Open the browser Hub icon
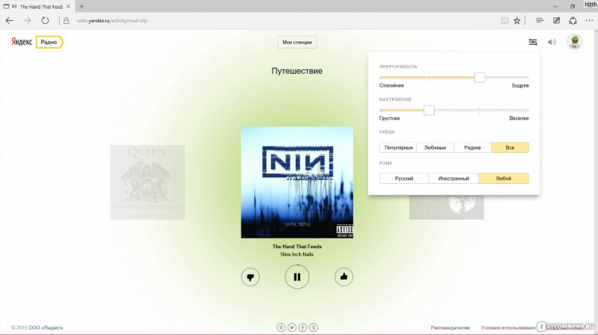 click(539, 21)
